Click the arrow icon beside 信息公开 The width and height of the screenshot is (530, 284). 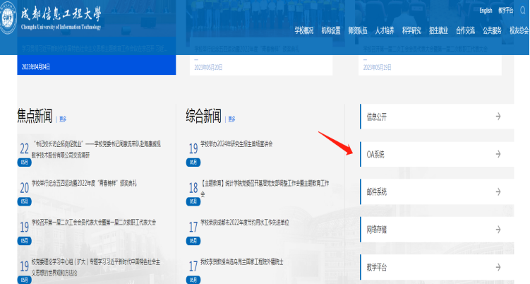[498, 117]
